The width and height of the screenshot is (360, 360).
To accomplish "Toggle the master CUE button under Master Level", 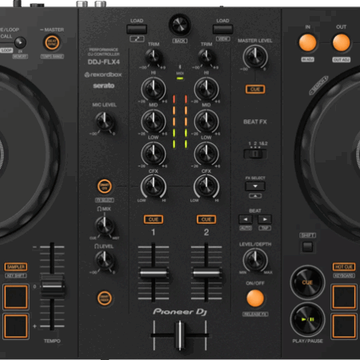I will pos(255,90).
